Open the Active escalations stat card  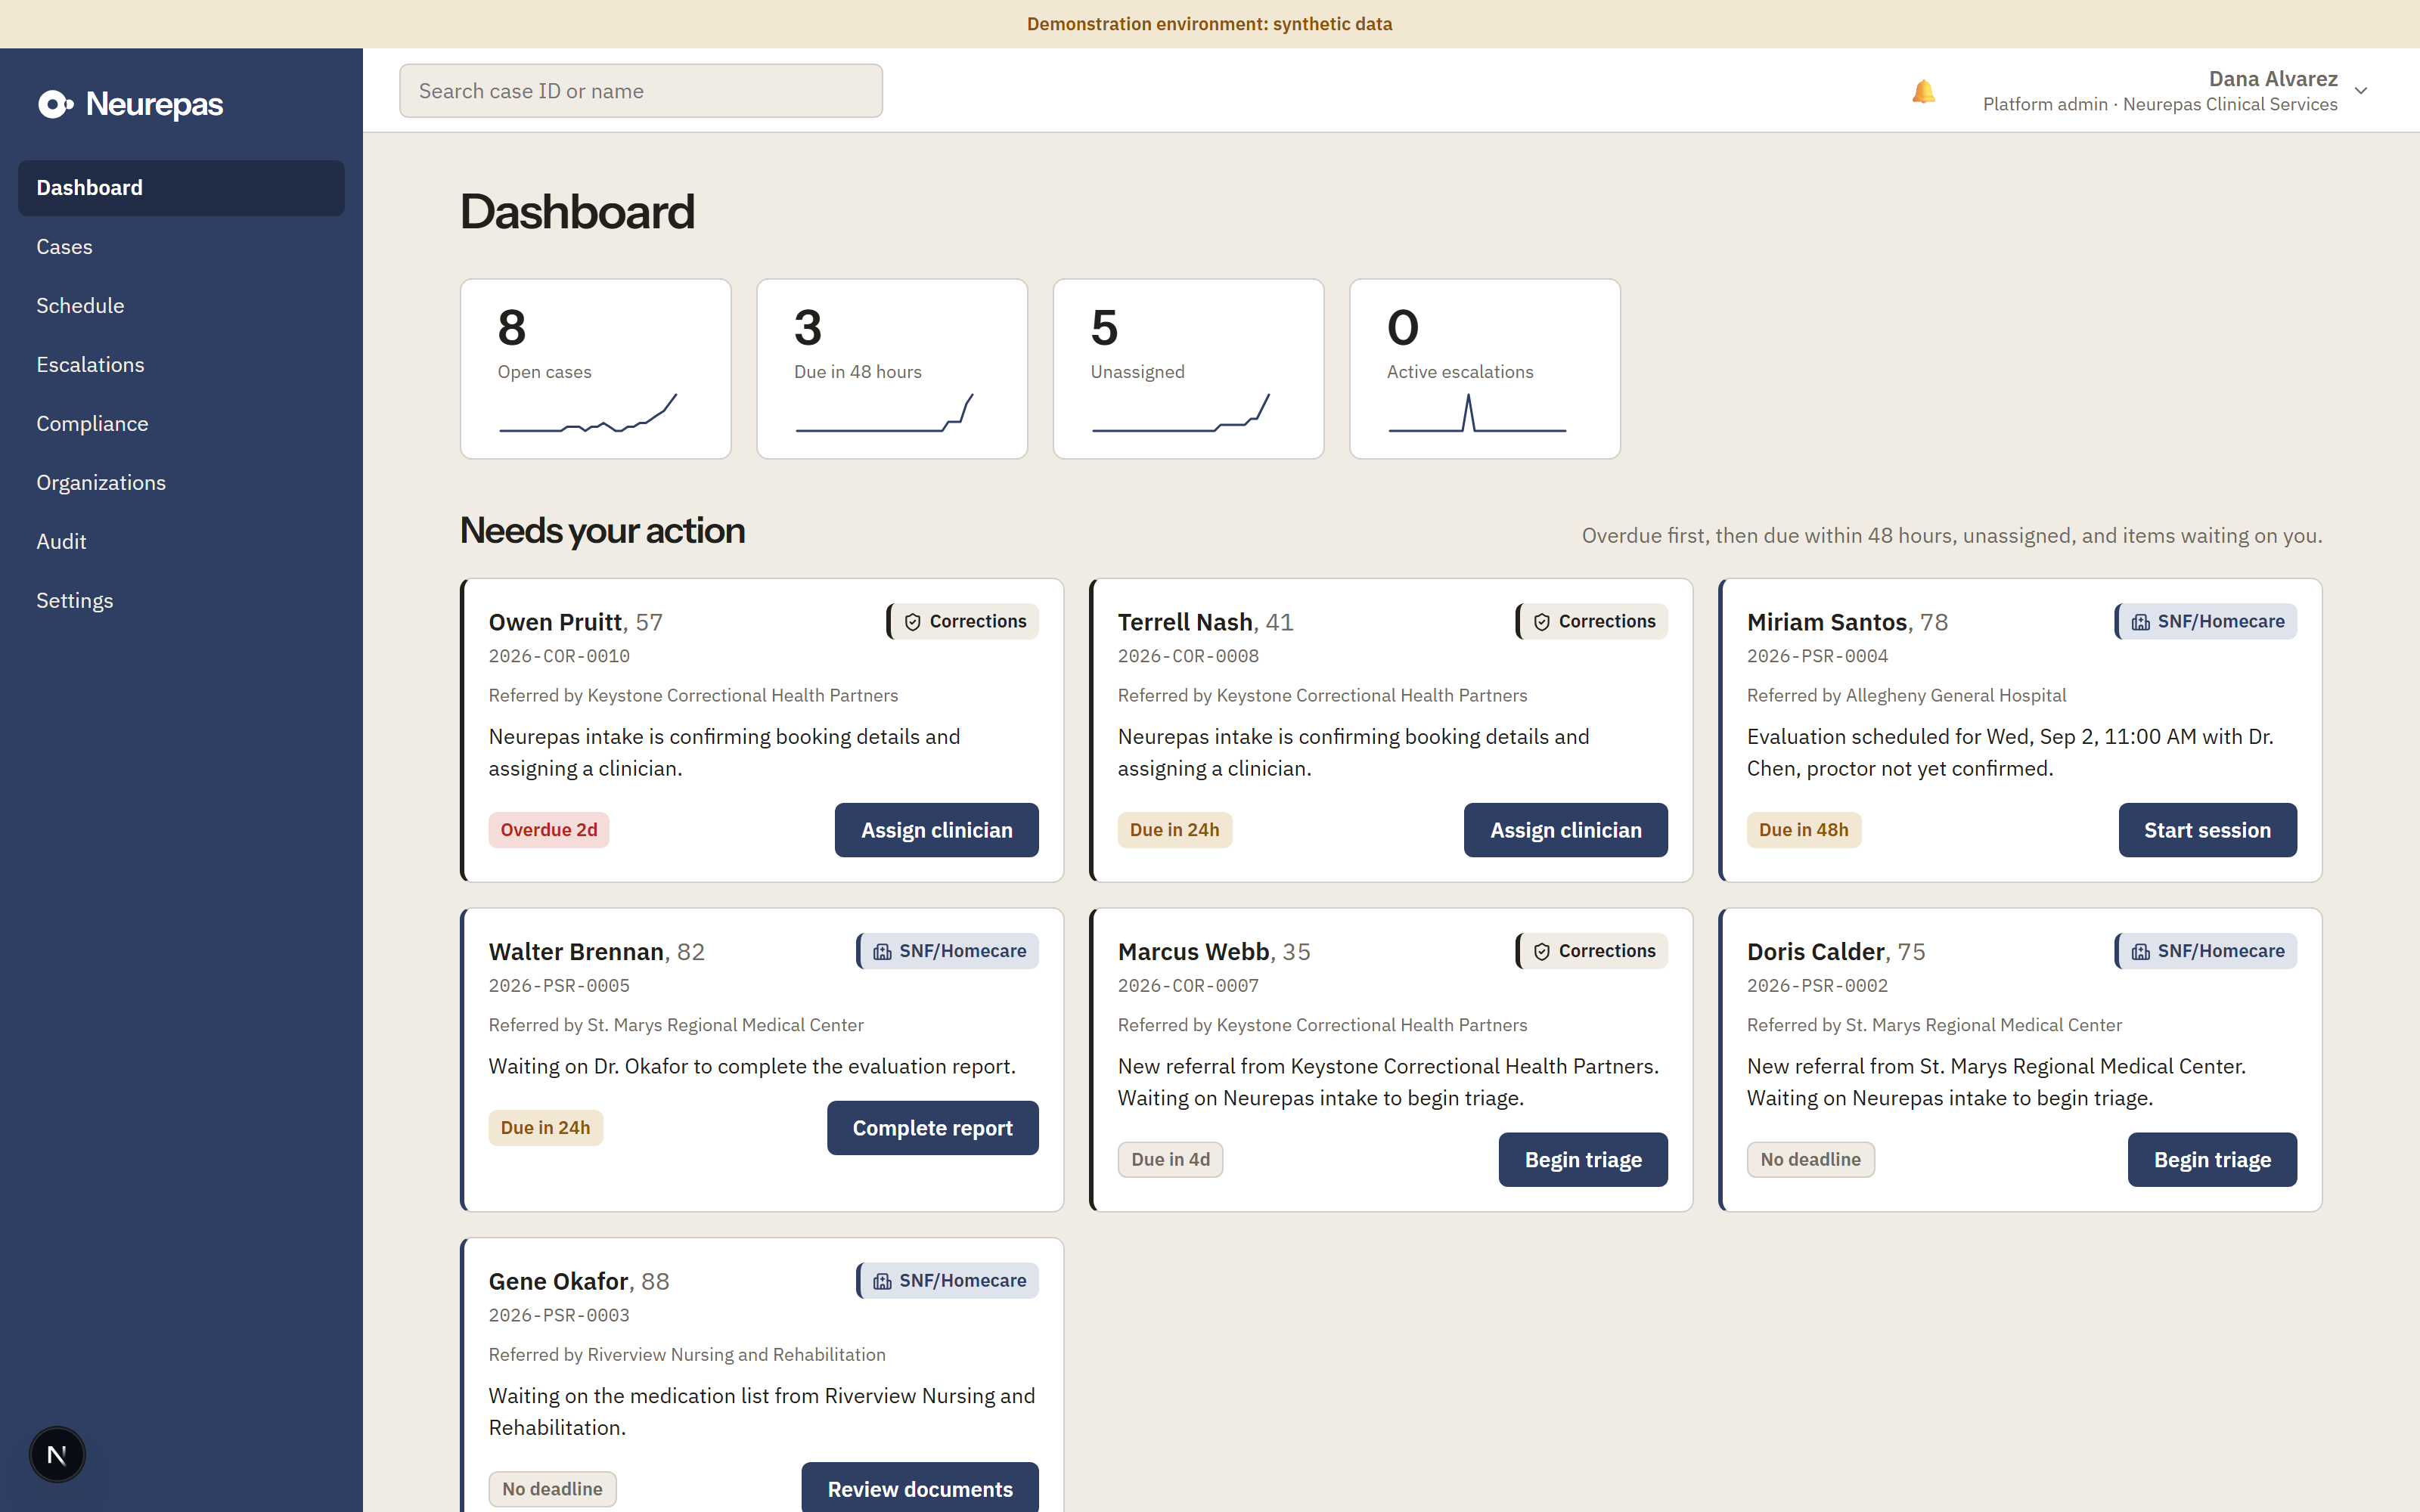[x=1485, y=369]
